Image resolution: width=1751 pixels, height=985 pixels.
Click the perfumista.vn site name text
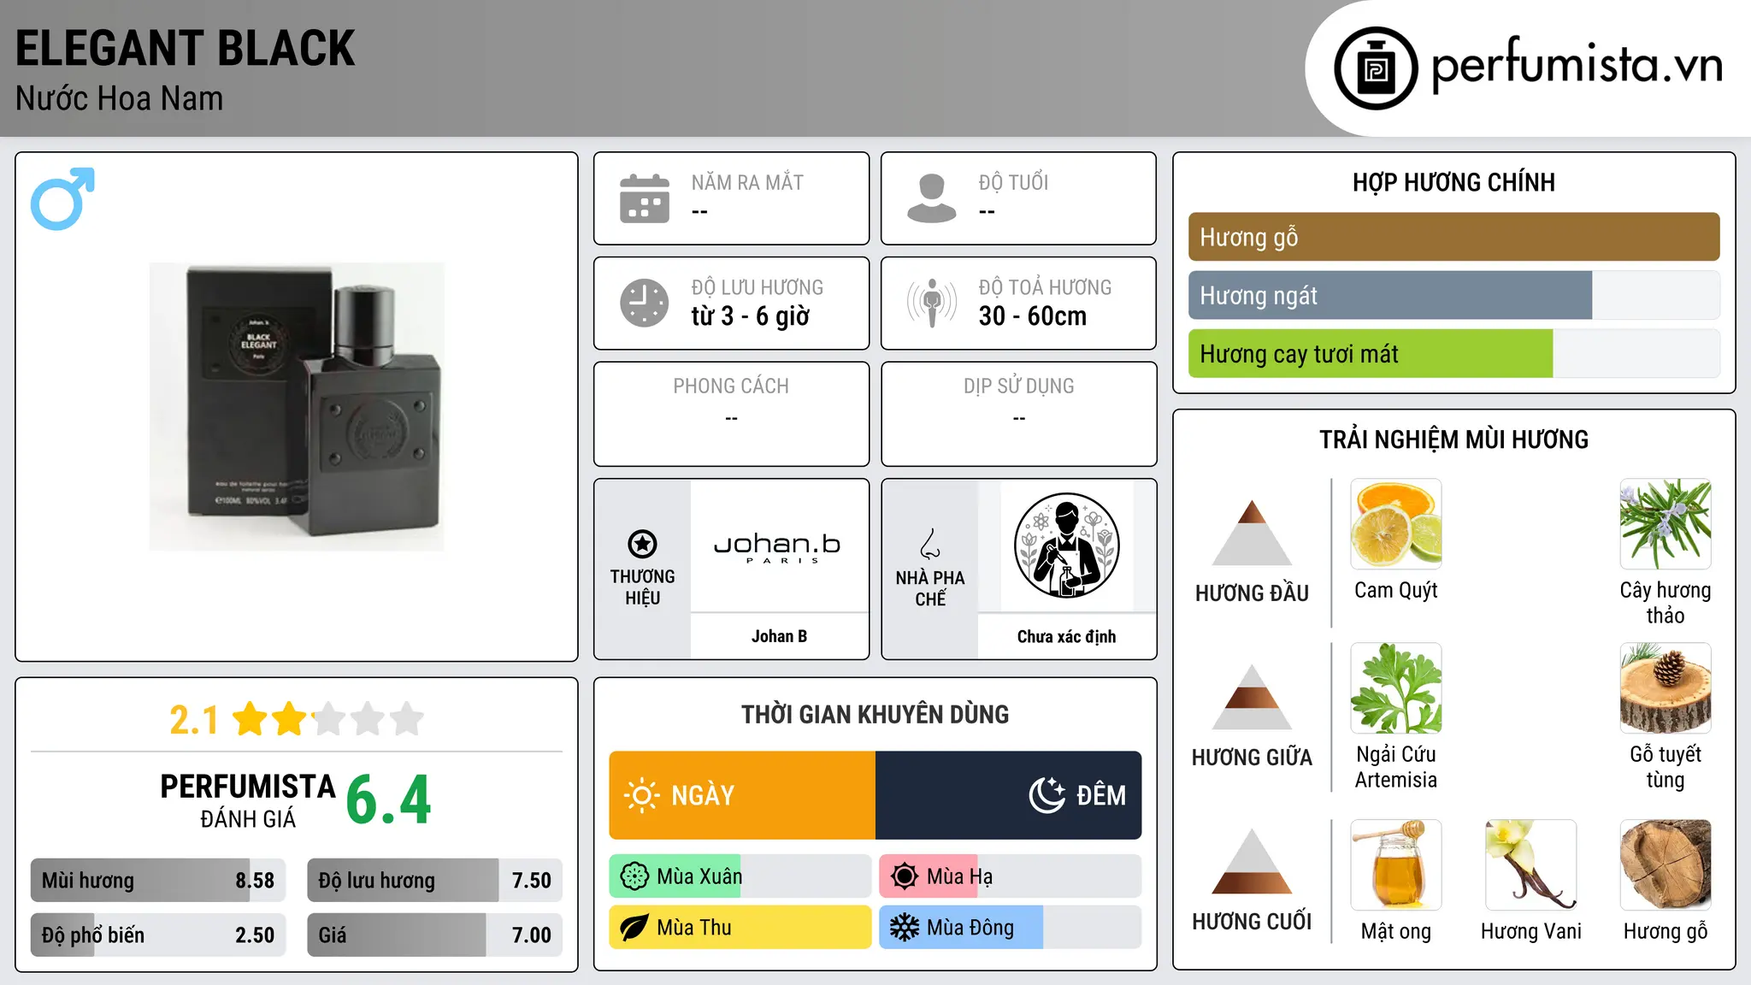[1577, 65]
